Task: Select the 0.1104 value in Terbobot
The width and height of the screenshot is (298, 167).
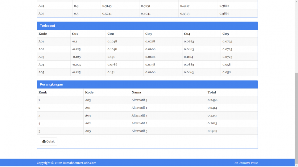Action: click(189, 57)
